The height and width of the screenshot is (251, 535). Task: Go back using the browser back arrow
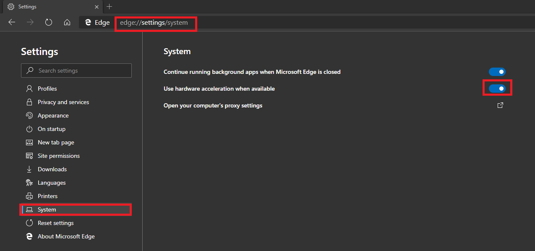pos(12,23)
